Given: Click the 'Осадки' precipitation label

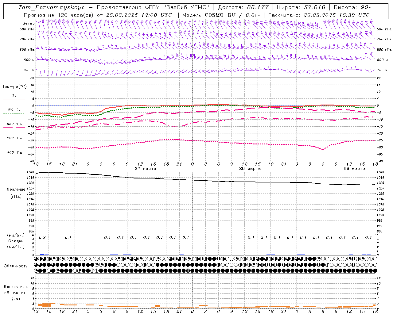Looking at the screenshot, I should 16,241.
